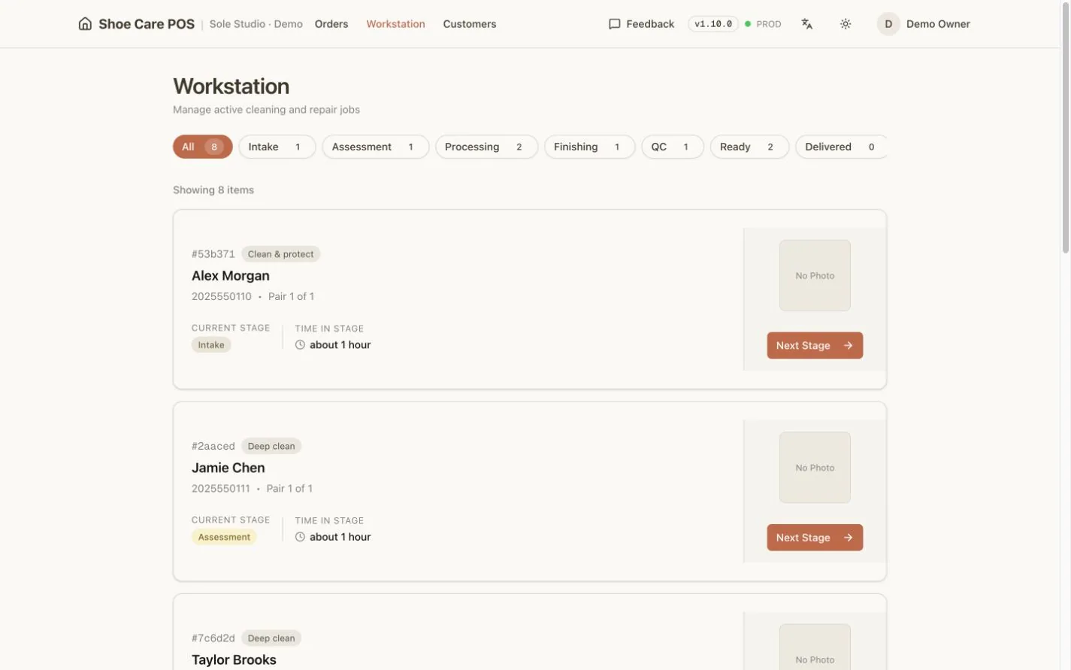Click order ID #53b371
The image size is (1071, 670).
[213, 254]
